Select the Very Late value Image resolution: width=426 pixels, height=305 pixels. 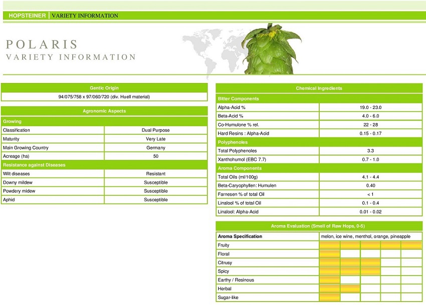(156, 139)
